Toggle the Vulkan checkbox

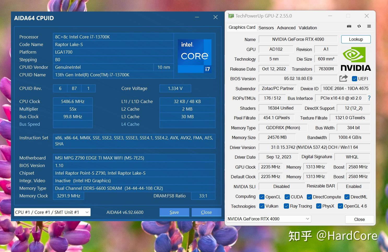pyautogui.click(x=262, y=206)
